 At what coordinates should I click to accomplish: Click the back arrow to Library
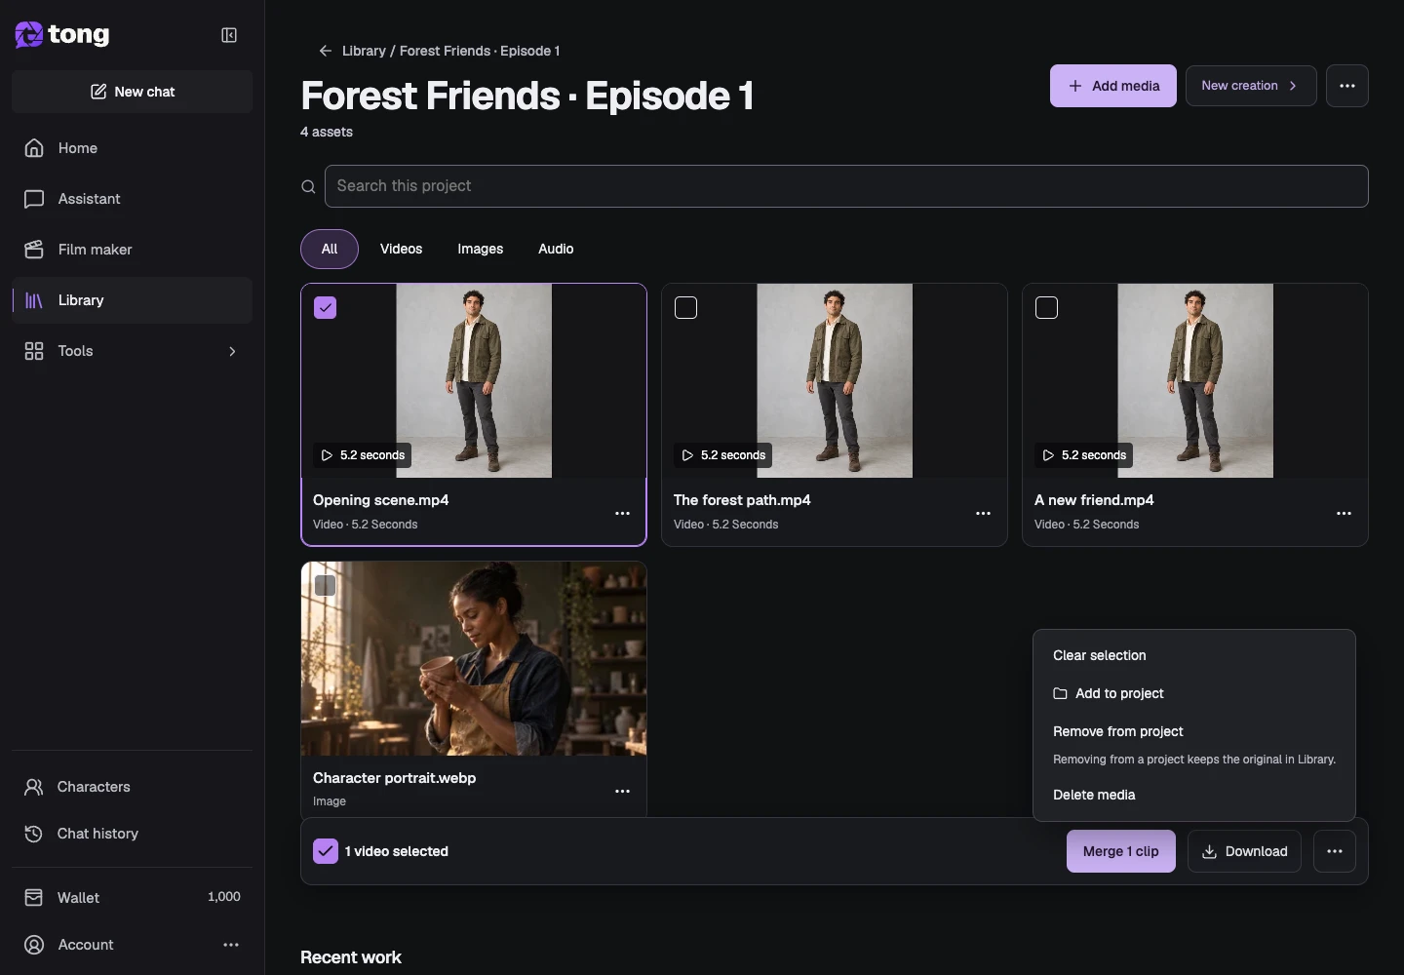pyautogui.click(x=326, y=51)
